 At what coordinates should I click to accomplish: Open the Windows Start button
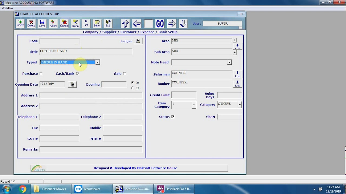click(6, 189)
